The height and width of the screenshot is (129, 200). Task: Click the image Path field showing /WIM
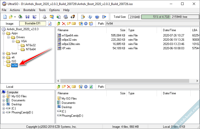[x=152, y=24]
